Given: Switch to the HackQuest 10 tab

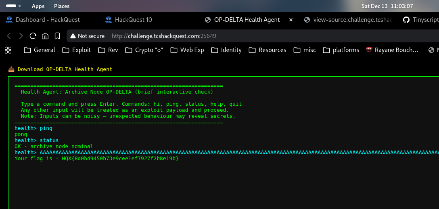Looking at the screenshot, I should click(128, 20).
